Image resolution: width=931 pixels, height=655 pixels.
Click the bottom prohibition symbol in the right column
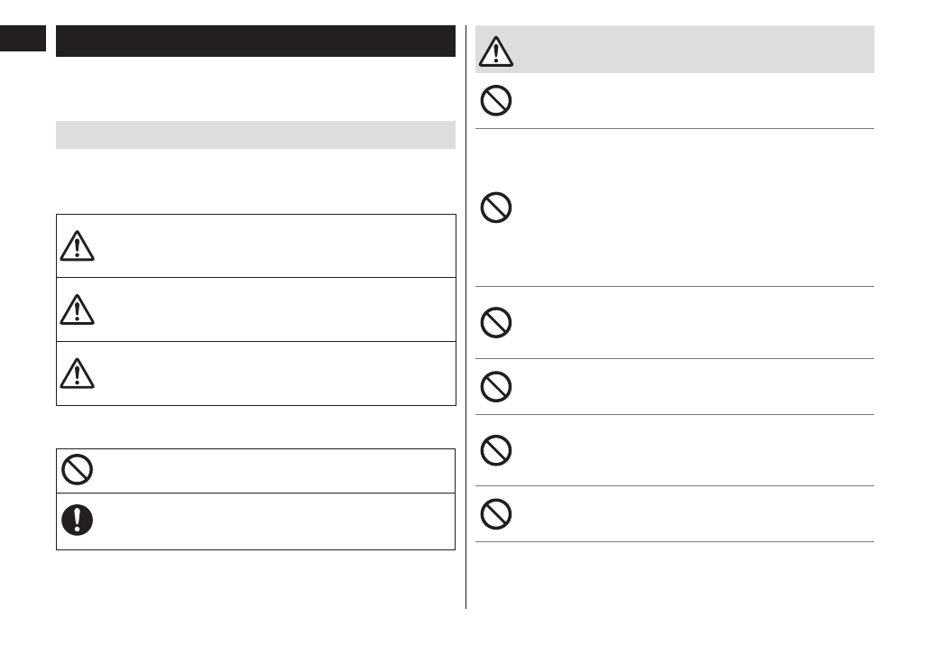[x=496, y=513]
